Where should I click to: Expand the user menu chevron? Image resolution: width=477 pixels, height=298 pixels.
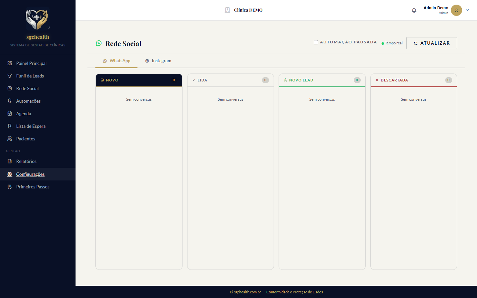pyautogui.click(x=467, y=10)
